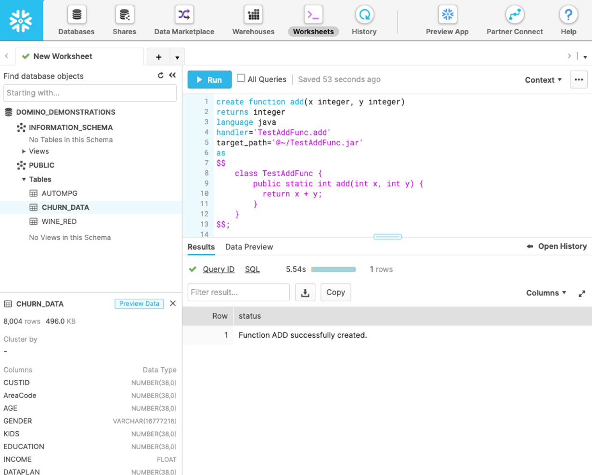Open query History

tap(363, 19)
